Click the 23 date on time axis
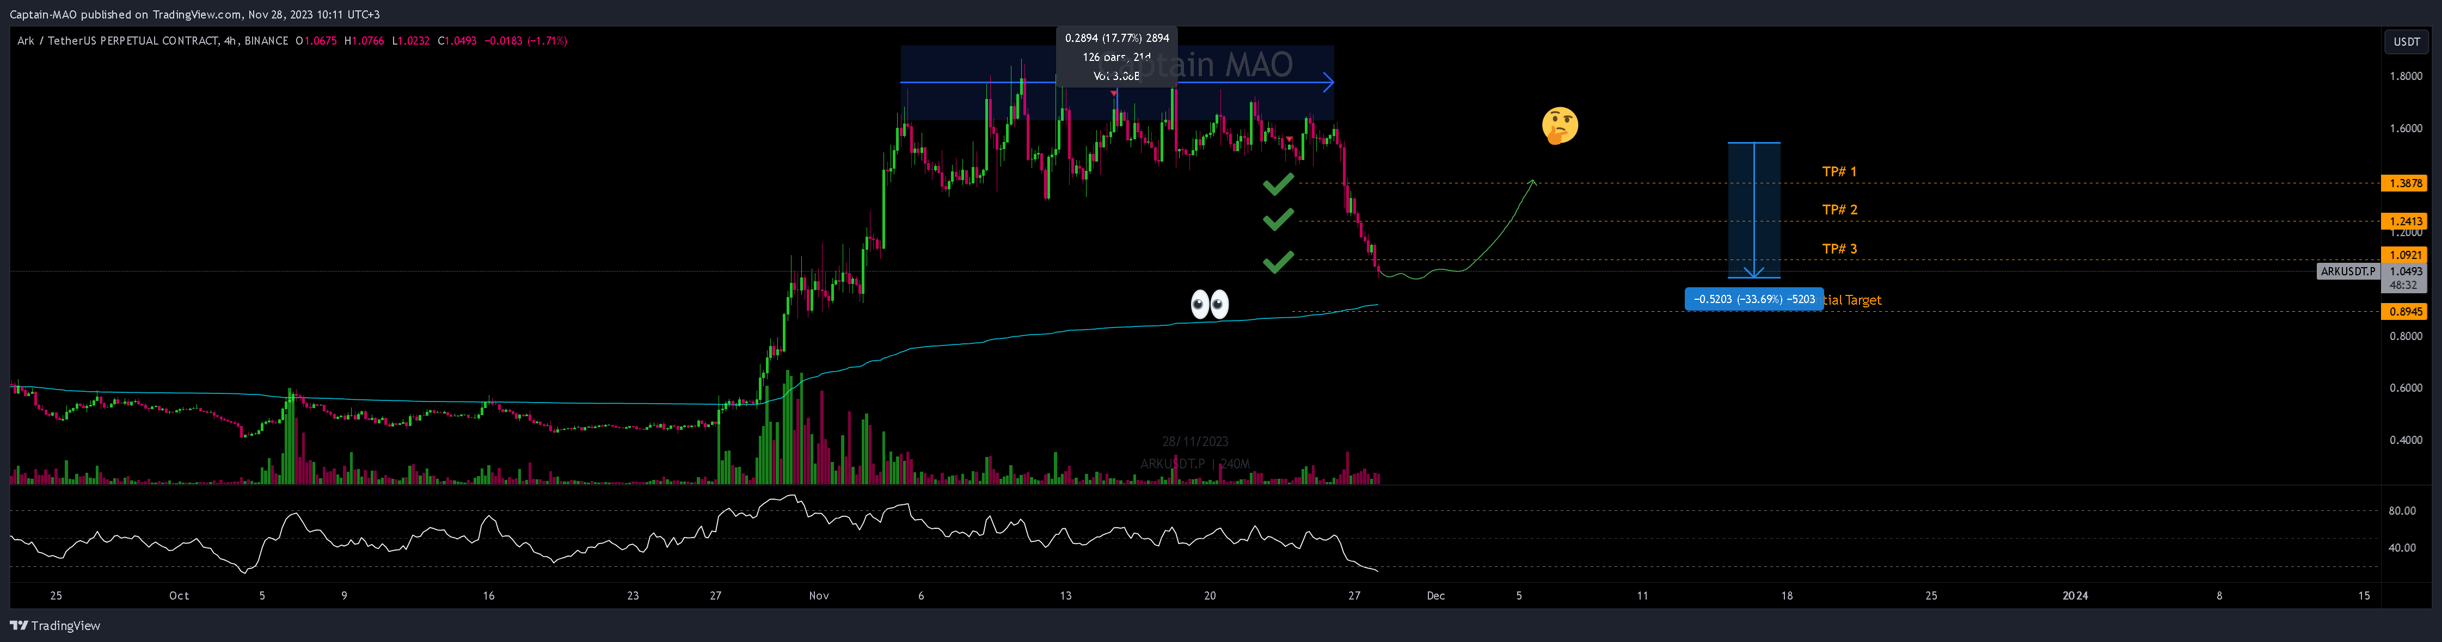Screen dimensions: 2442x642 click(633, 596)
